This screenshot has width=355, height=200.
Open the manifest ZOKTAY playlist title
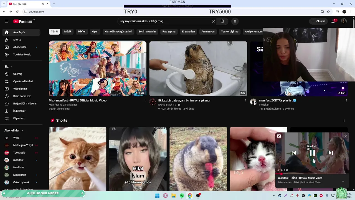pos(278,101)
